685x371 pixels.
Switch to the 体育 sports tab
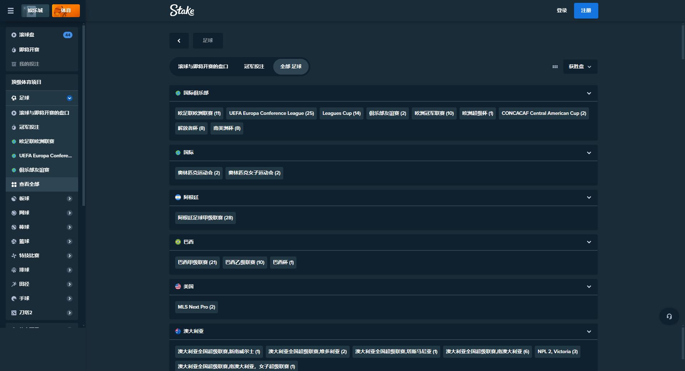pos(66,11)
